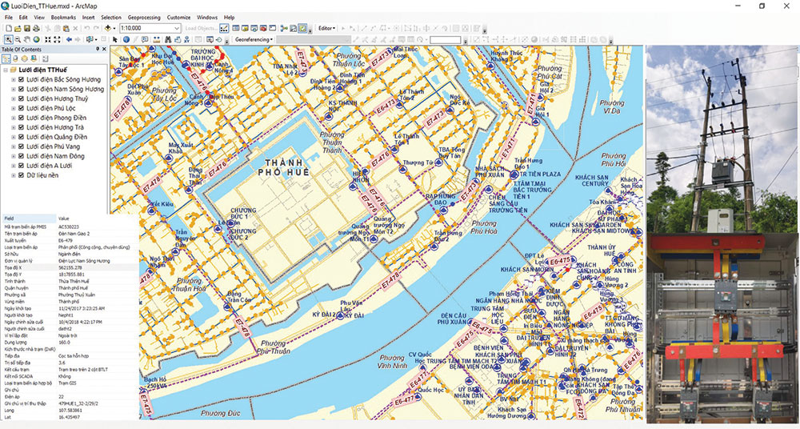This screenshot has height=429, width=800.
Task: Click the Add Data icon
Action: 108,28
